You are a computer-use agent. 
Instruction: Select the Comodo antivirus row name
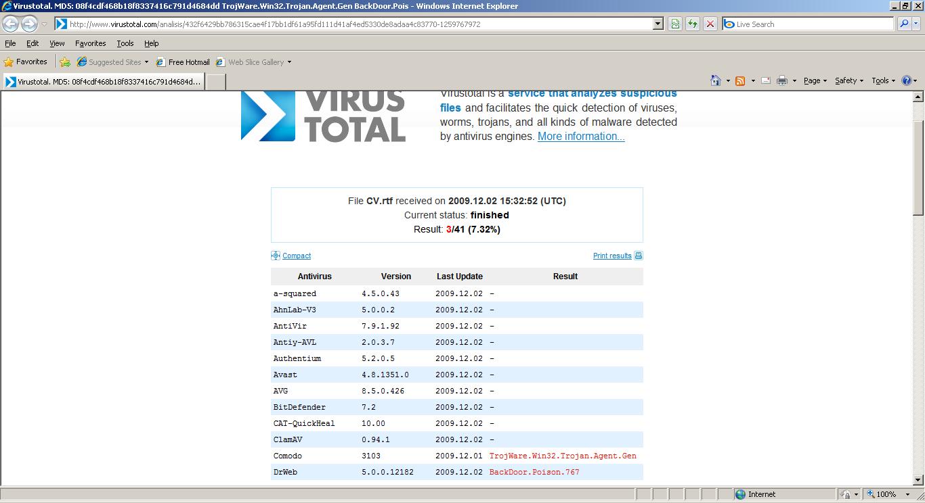point(288,456)
